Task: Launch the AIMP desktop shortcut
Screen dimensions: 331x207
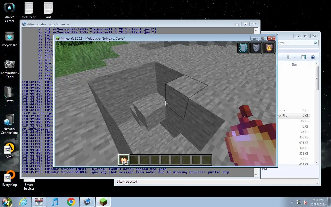Action: [10, 150]
